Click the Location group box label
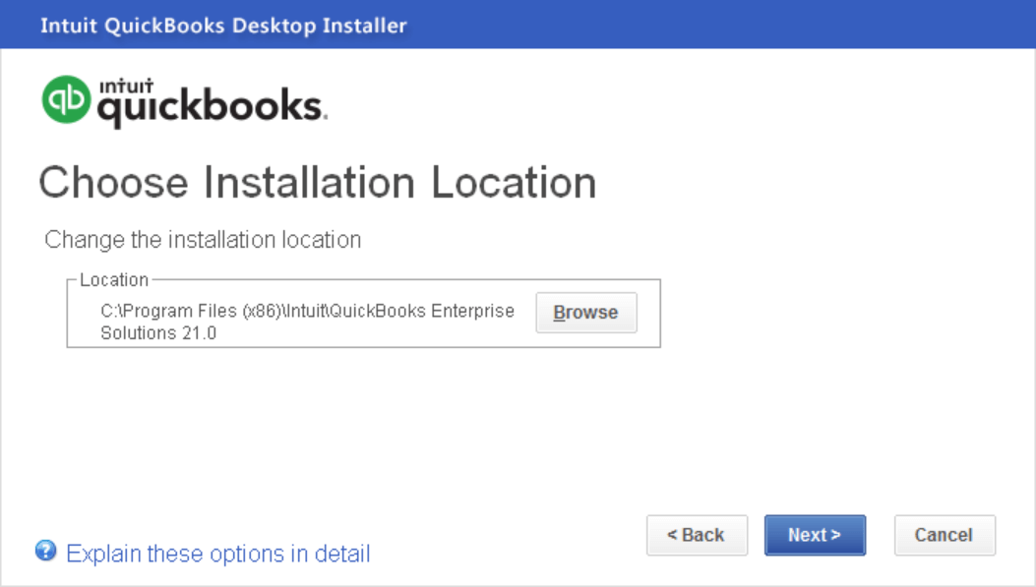Image resolution: width=1036 pixels, height=587 pixels. [x=114, y=280]
